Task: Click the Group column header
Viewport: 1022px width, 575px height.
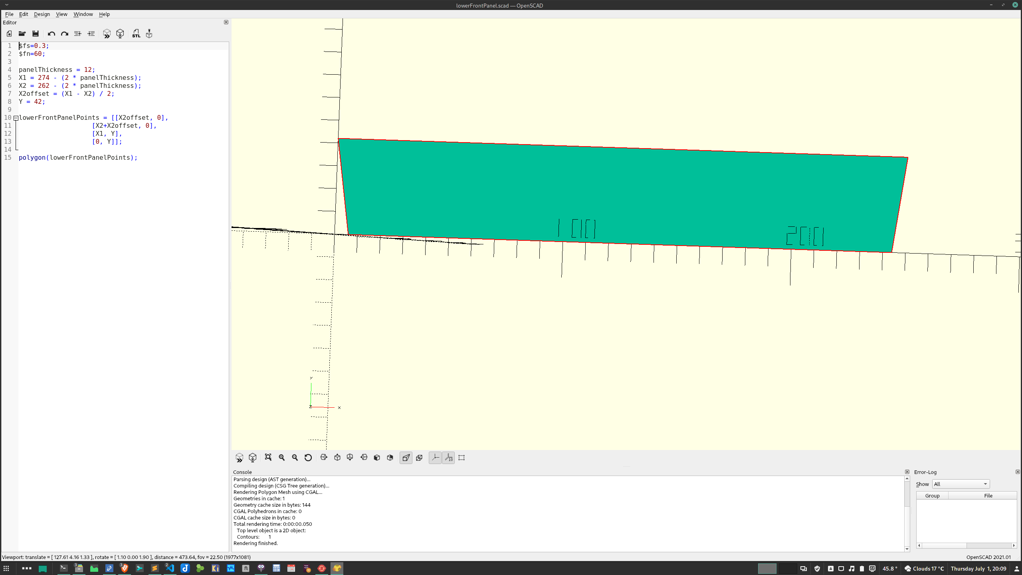Action: (x=932, y=496)
